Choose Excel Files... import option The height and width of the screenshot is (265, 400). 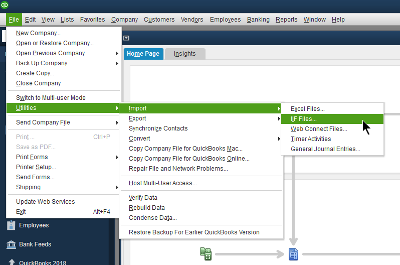(x=332, y=109)
